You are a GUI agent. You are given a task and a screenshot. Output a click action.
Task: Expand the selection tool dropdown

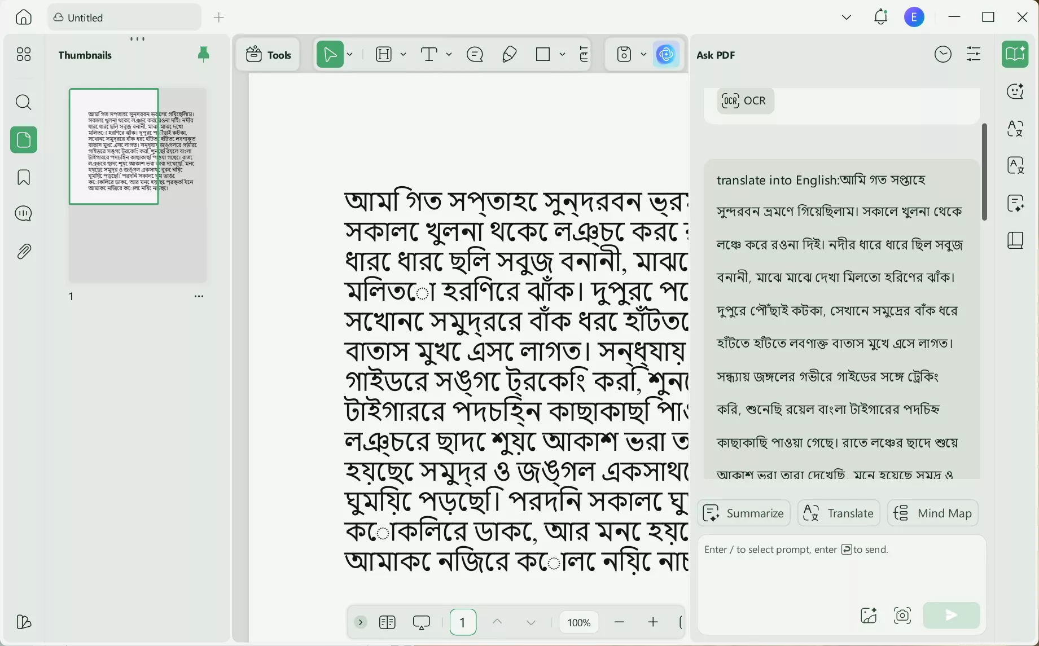tap(350, 54)
